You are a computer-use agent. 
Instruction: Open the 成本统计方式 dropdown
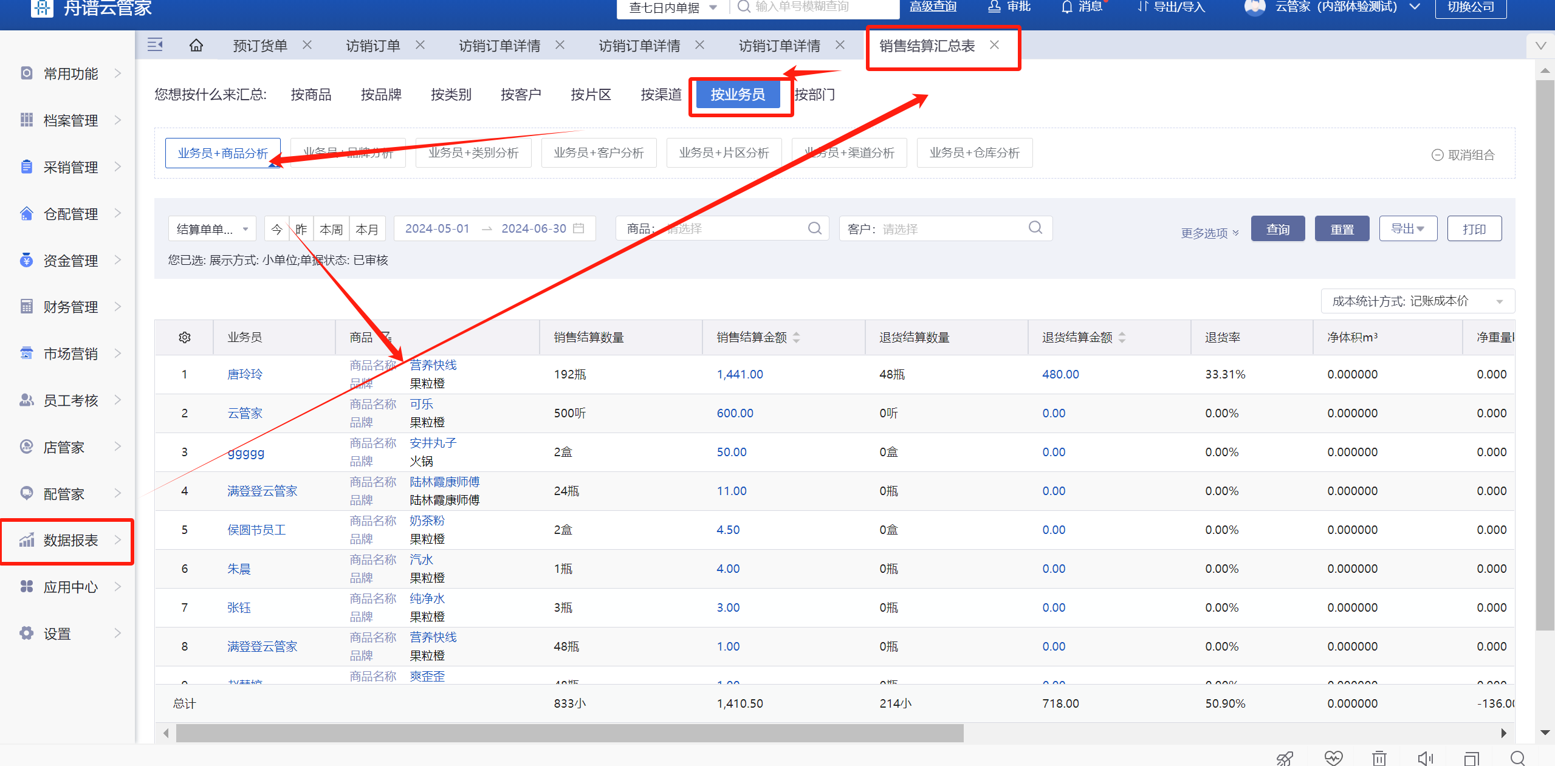pyautogui.click(x=1416, y=301)
